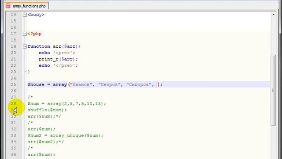Click line number 36 in the margin
Screen dimensions: 282x159
(x=13, y=155)
